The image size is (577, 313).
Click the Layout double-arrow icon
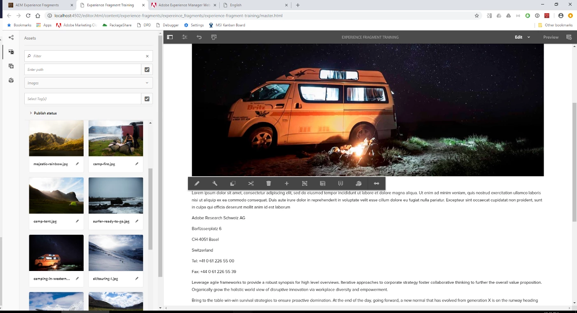[x=376, y=184]
